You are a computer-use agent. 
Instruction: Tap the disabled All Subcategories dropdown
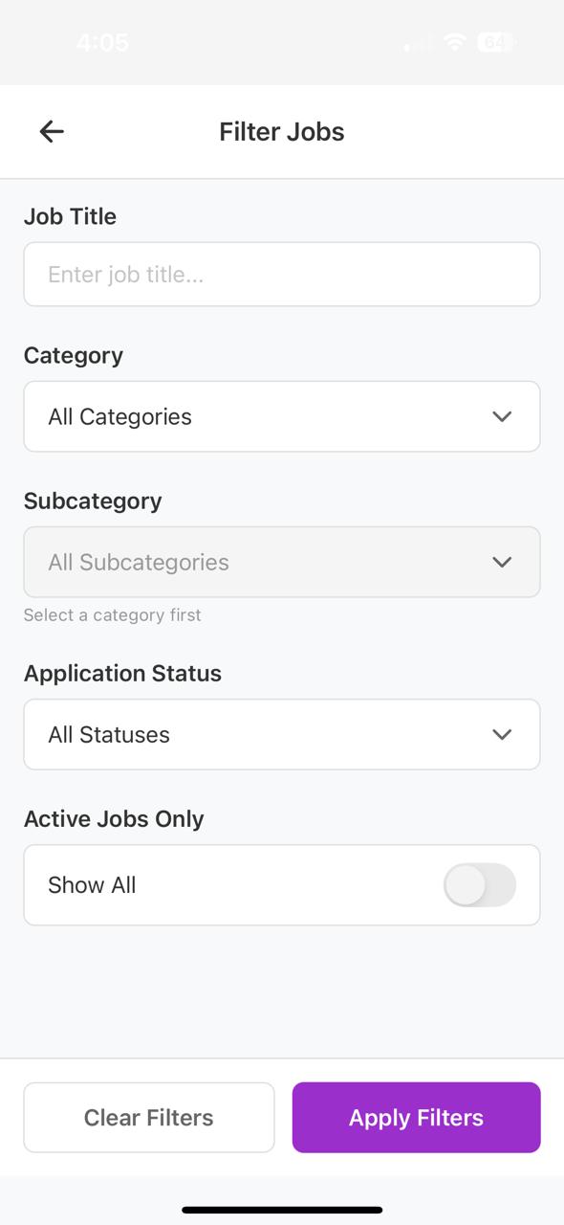pyautogui.click(x=282, y=562)
